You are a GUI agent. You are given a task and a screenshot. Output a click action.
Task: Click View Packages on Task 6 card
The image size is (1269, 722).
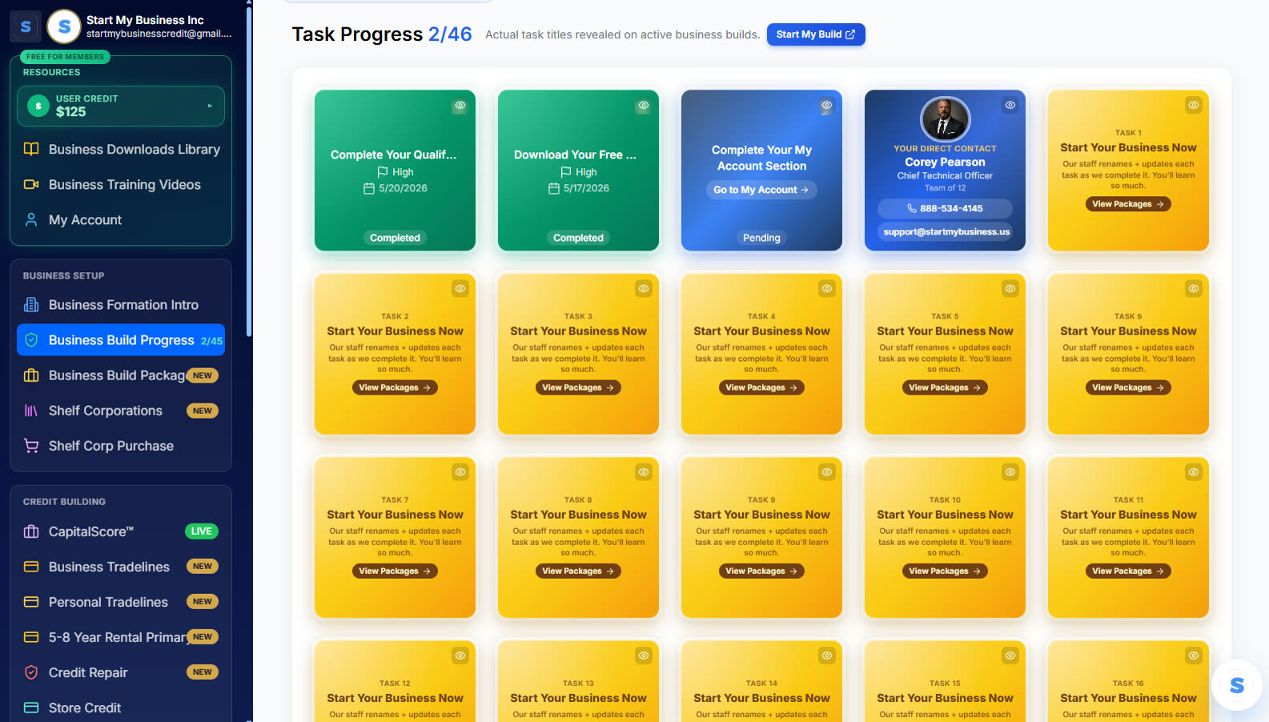tap(1128, 387)
